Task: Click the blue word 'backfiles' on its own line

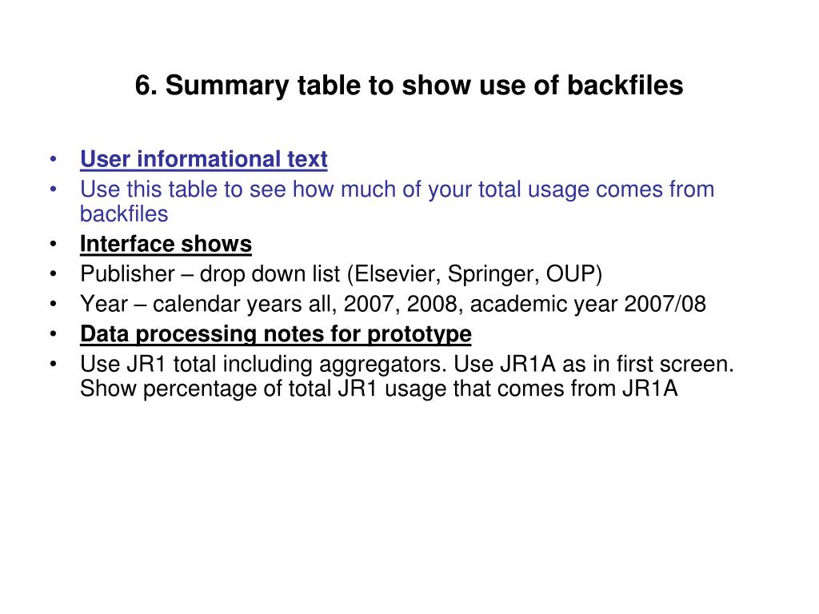Action: [x=124, y=214]
